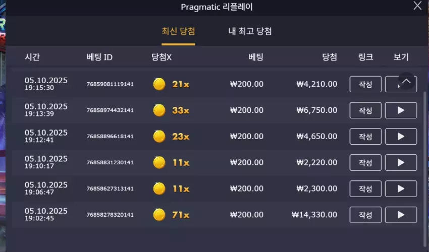Play replay of the 71x win
429x252 pixels.
401,215
